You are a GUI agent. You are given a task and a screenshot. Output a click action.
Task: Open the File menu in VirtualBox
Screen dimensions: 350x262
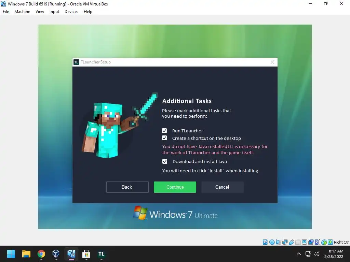[6, 12]
